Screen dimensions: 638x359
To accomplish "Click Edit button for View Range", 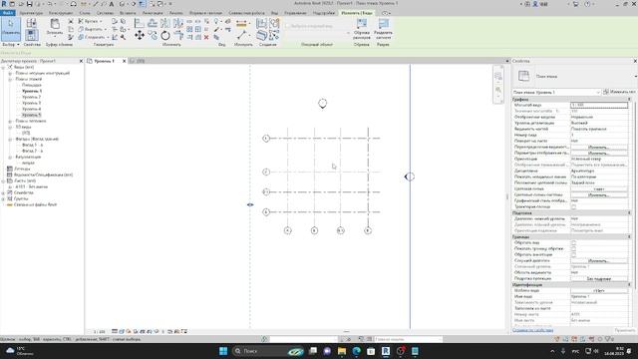I will 599,261.
